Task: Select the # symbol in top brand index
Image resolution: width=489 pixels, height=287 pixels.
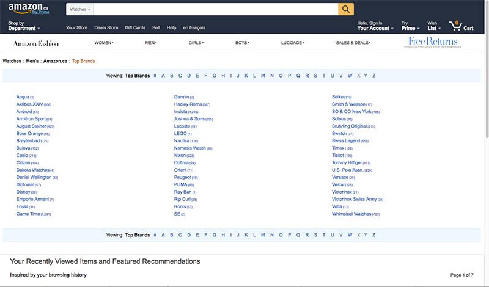Action: coord(155,76)
